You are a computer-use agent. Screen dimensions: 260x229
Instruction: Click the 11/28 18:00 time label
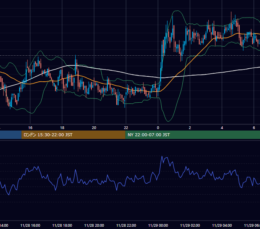coord(62,225)
